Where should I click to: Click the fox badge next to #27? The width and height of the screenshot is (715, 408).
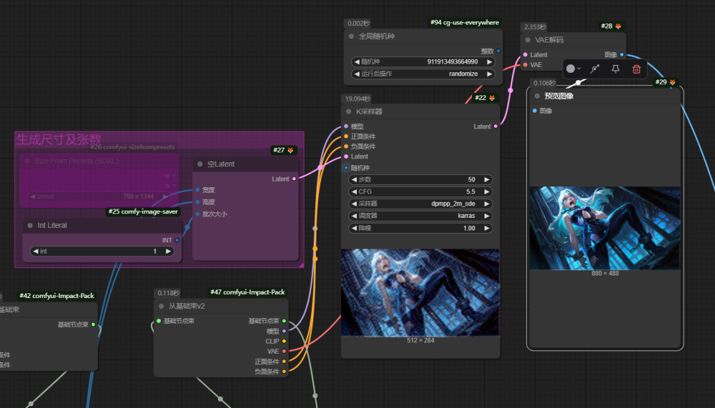(x=291, y=150)
